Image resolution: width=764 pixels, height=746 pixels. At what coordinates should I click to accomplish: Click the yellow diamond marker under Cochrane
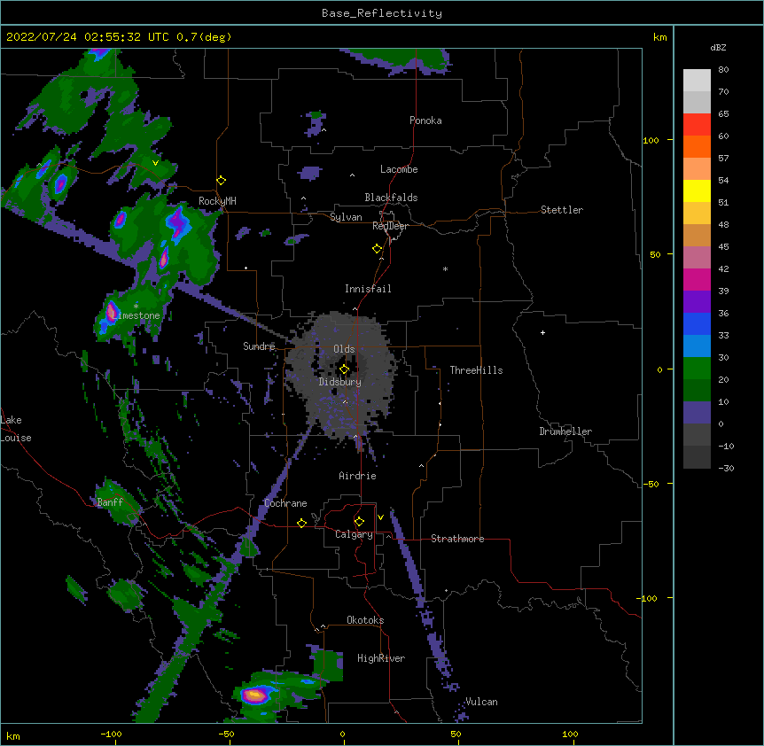pyautogui.click(x=301, y=523)
